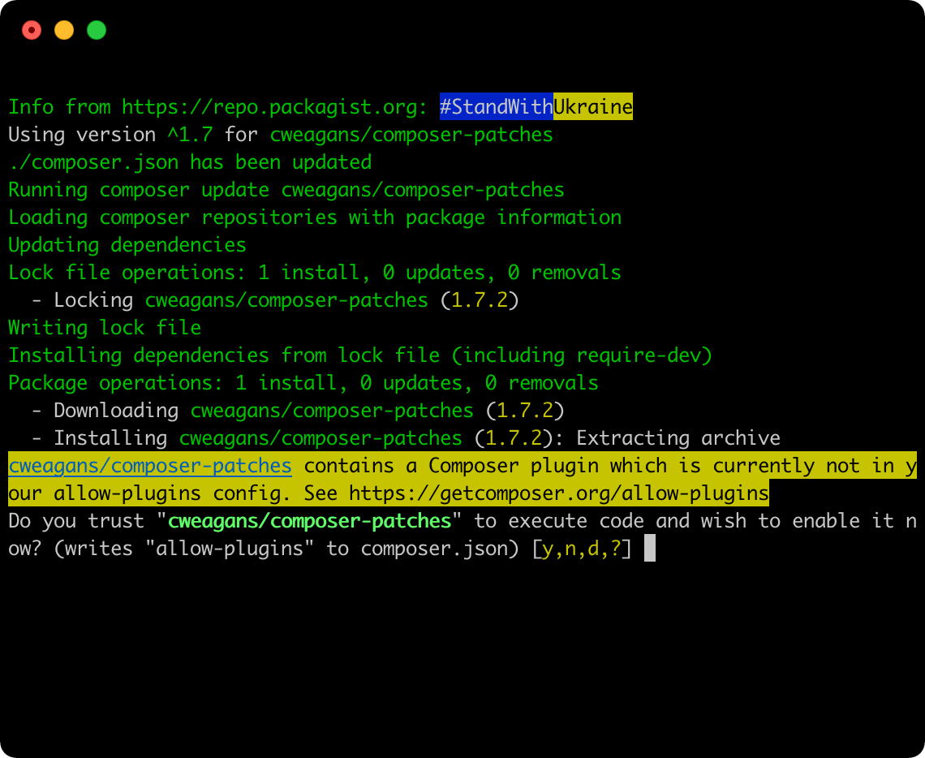The width and height of the screenshot is (925, 758).
Task: Click the package name on the Downloading line
Action: pyautogui.click(x=332, y=411)
